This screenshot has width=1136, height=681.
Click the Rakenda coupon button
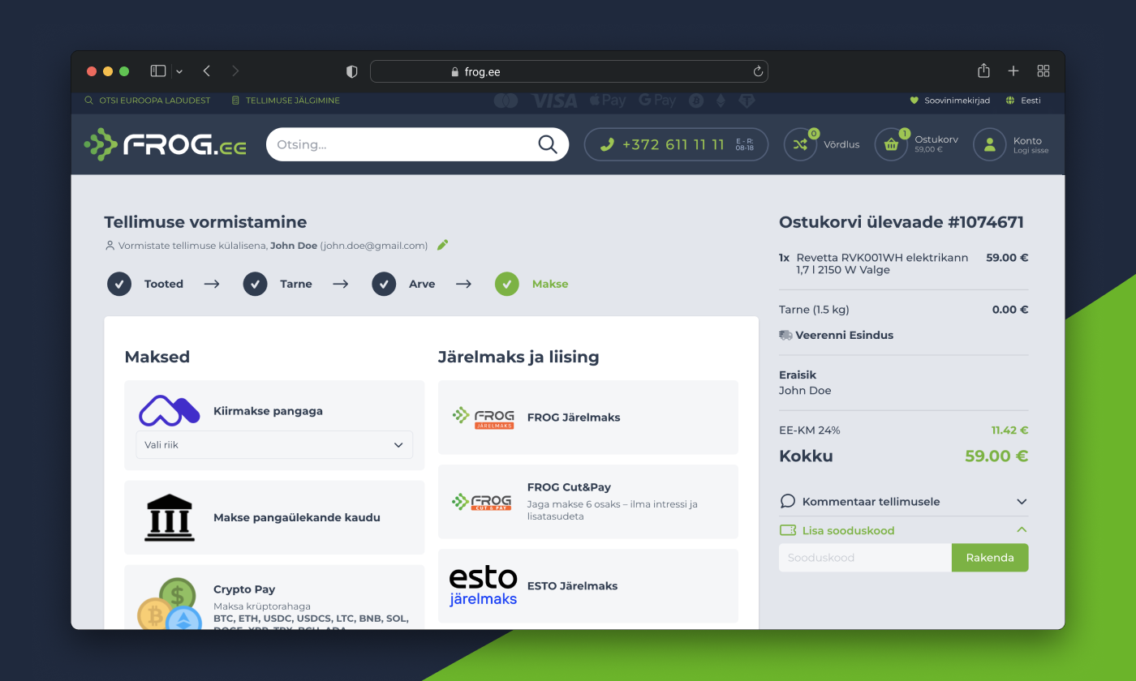[989, 557]
